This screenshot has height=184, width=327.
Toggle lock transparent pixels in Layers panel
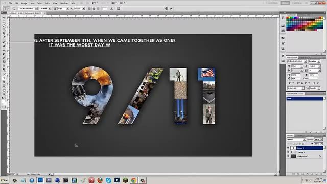(x=294, y=144)
